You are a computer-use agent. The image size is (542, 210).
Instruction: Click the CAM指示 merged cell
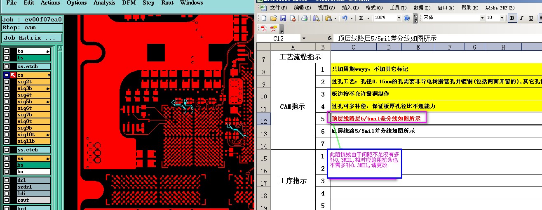coord(293,106)
